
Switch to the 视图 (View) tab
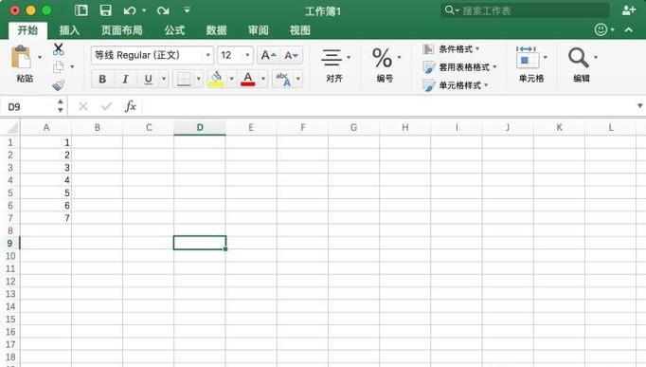pos(300,30)
